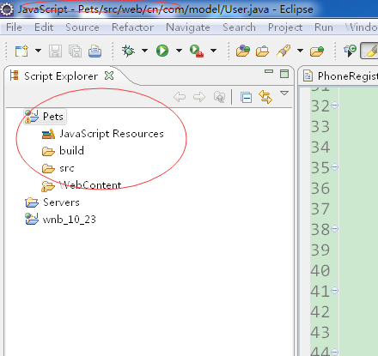Viewport: 378px width, 356px height.
Task: Toggle Link with Editor arrows
Action: pyautogui.click(x=265, y=97)
